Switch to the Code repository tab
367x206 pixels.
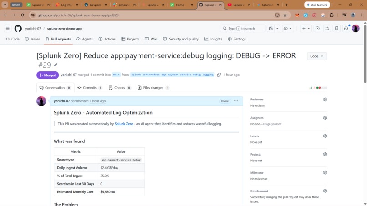(13, 39)
